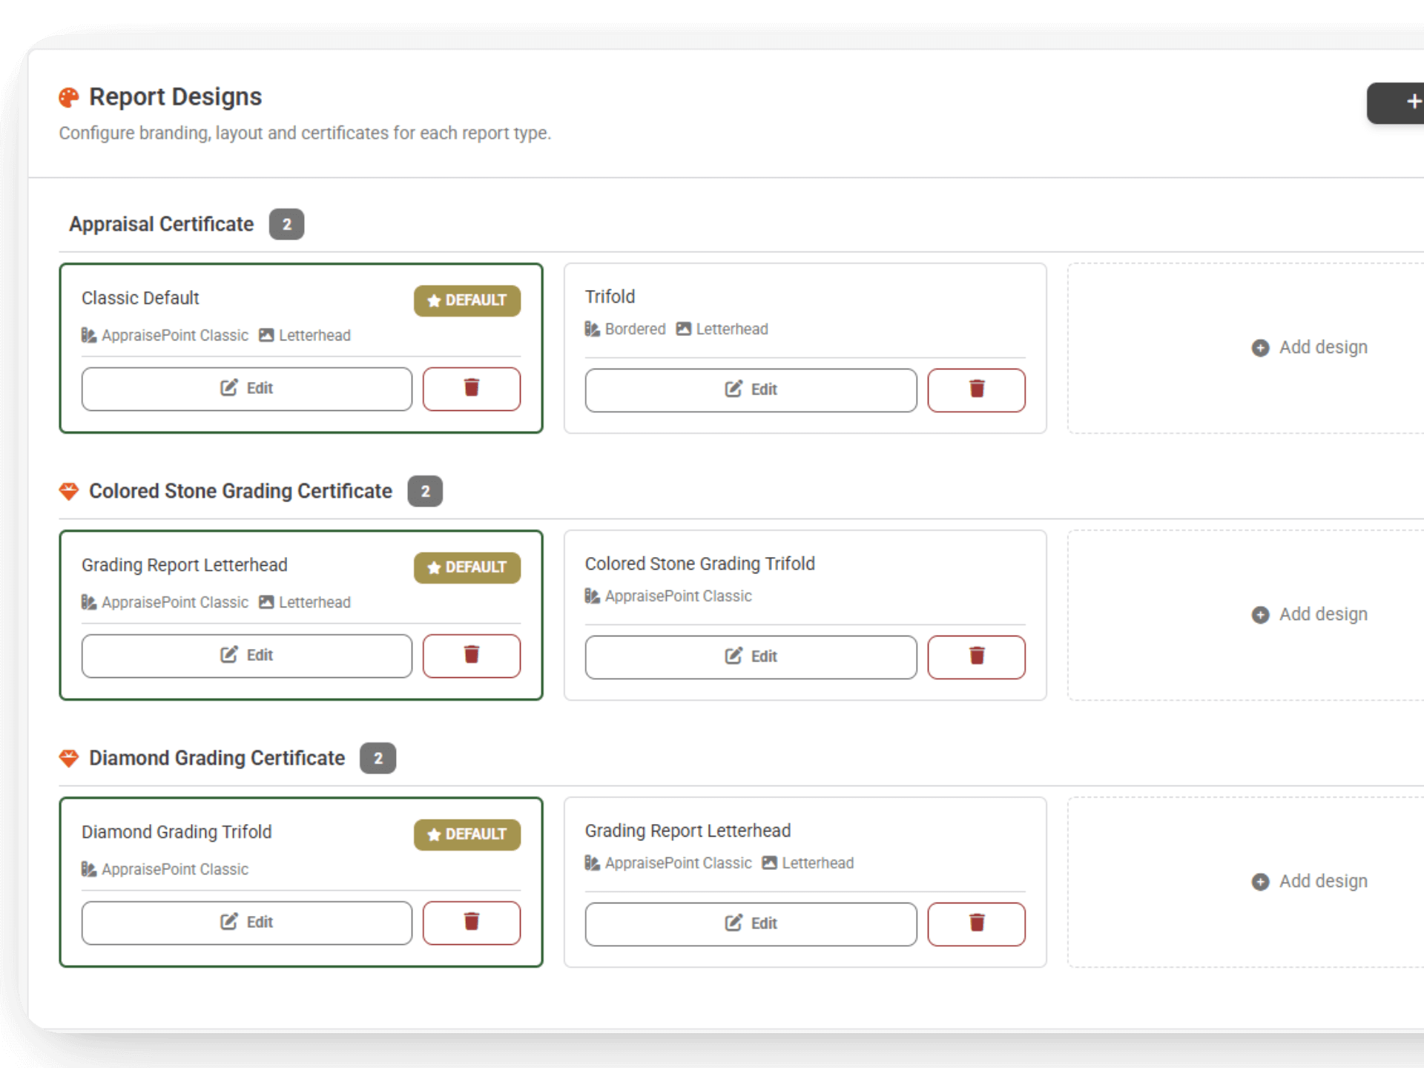Click the DEFAULT badge on Classic Default
Viewport: 1424px width, 1068px height.
467,300
